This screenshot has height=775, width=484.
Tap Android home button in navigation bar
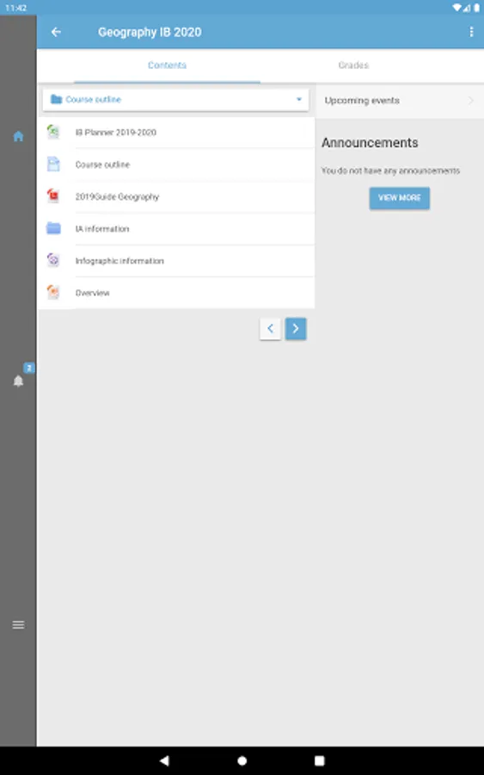(x=242, y=760)
